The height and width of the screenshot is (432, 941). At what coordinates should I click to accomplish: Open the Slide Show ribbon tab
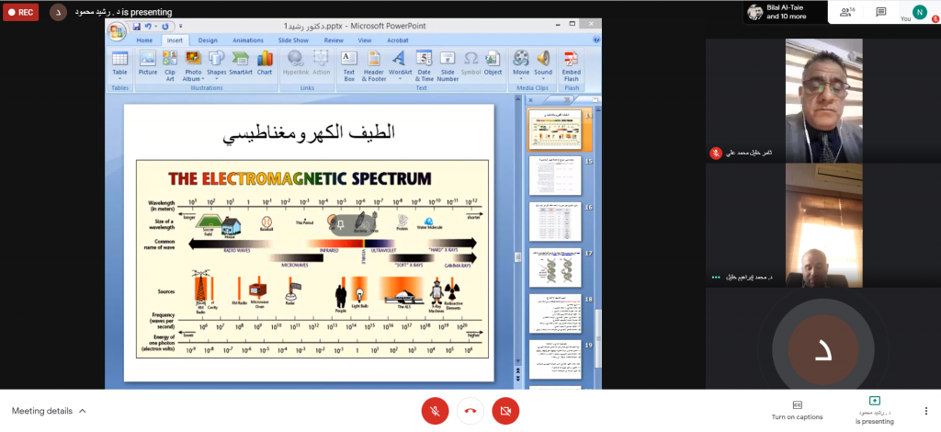(x=293, y=40)
